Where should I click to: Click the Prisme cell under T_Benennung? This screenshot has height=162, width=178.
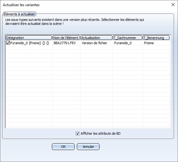click(149, 43)
